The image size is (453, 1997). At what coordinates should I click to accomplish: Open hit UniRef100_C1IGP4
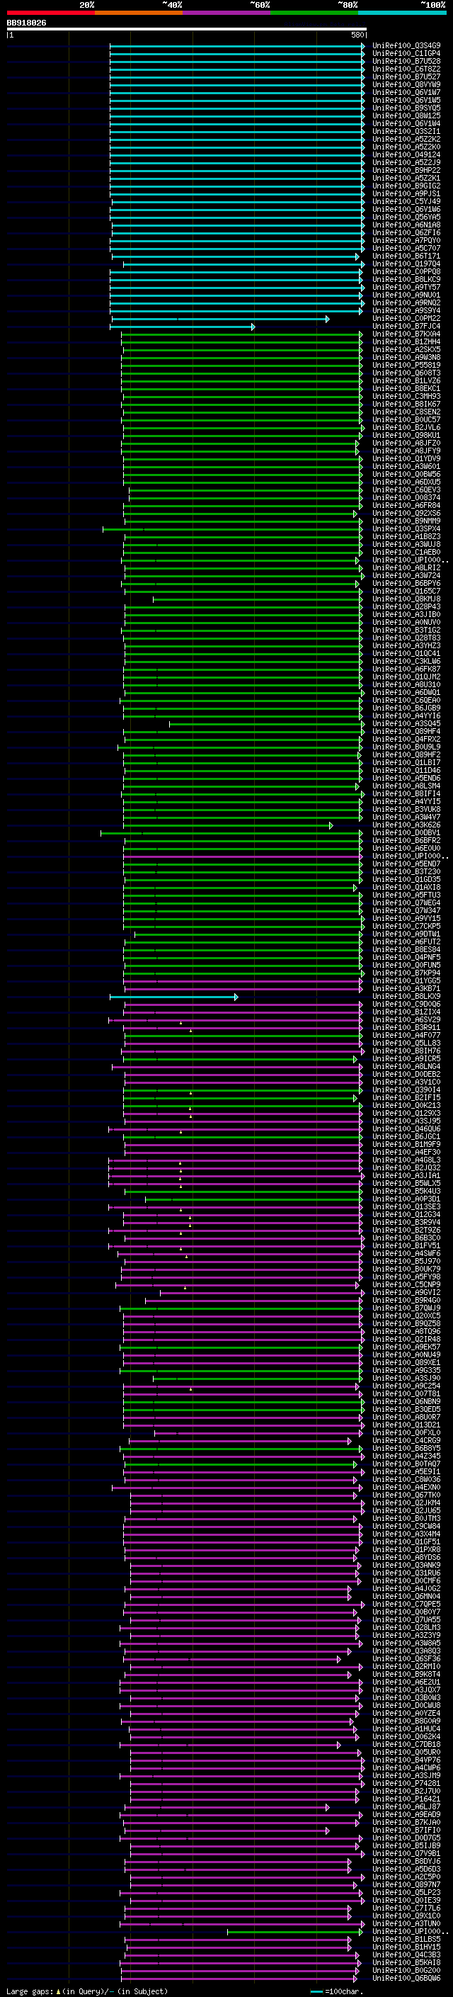click(406, 54)
